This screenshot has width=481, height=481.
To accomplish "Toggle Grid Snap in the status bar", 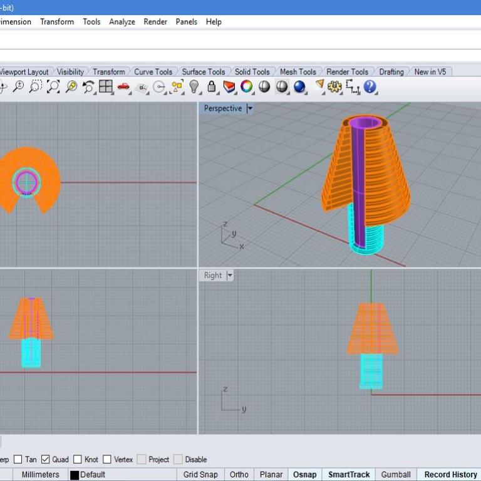I will 199,475.
